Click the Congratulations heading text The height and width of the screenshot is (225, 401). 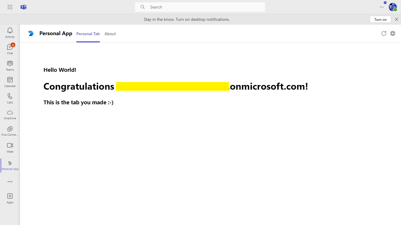[176, 86]
